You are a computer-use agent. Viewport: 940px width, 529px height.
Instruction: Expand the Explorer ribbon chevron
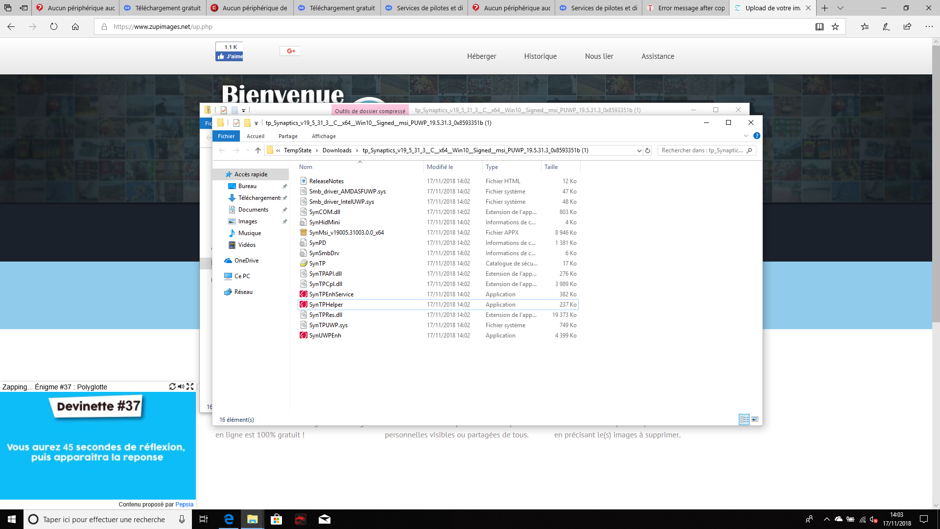[746, 136]
